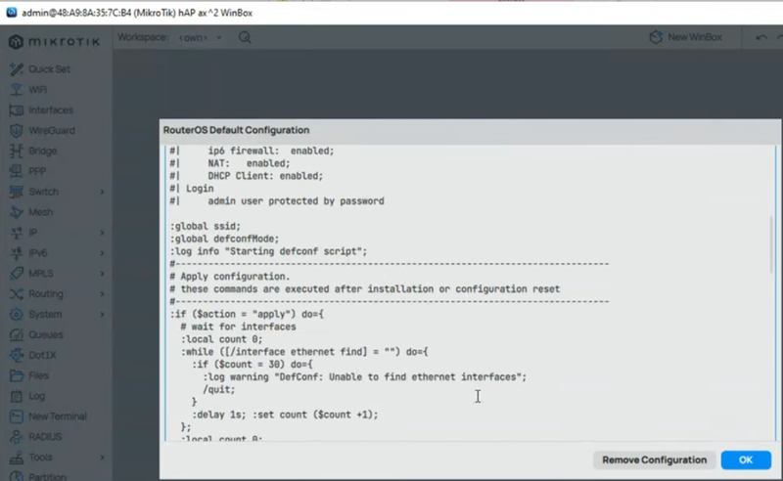The height and width of the screenshot is (481, 783).
Task: Click the New WinBox icon
Action: (x=656, y=37)
